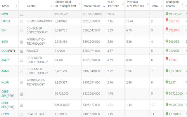Open the RIVN stock link
The image size is (187, 117).
click(5, 14)
